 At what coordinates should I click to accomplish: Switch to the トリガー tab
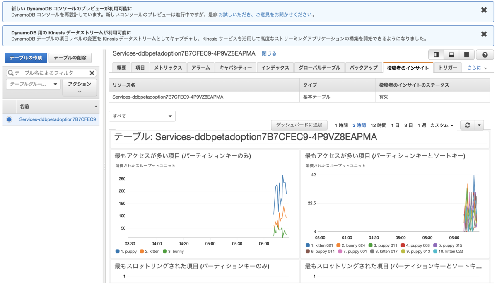pos(448,68)
